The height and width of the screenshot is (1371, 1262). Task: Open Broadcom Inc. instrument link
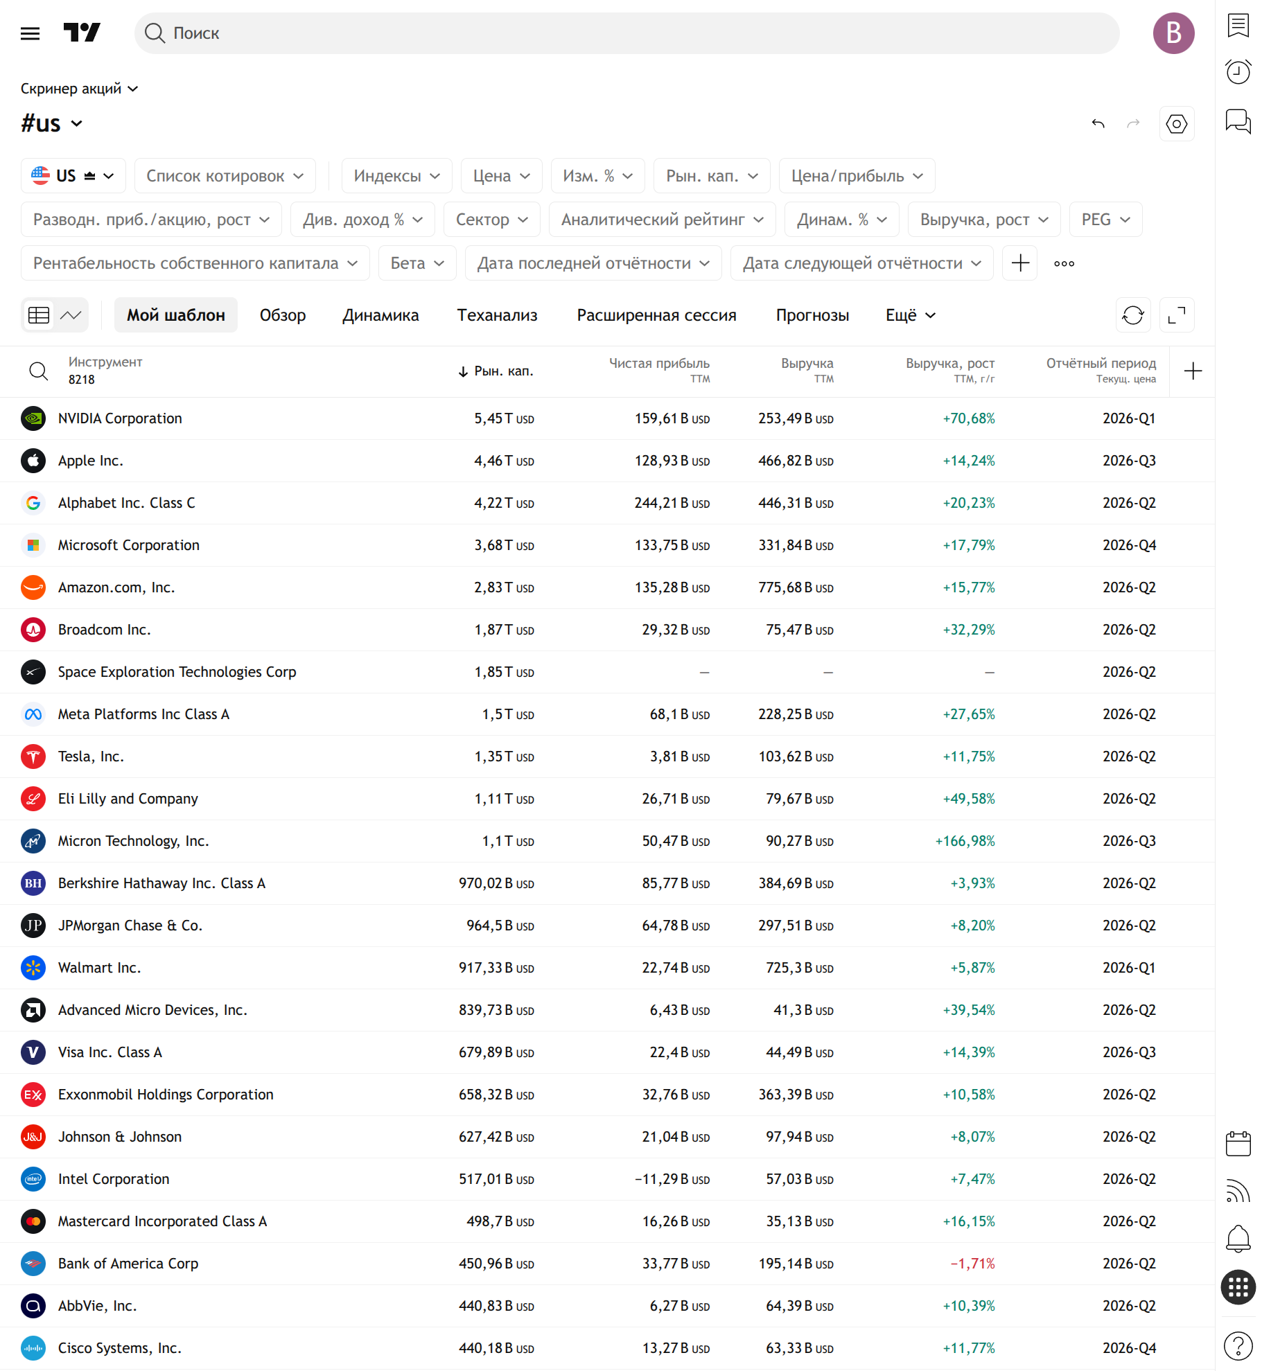(x=104, y=630)
